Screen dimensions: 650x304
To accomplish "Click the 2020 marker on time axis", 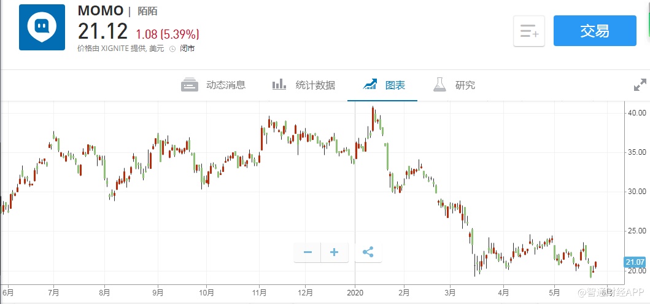I will 355,292.
